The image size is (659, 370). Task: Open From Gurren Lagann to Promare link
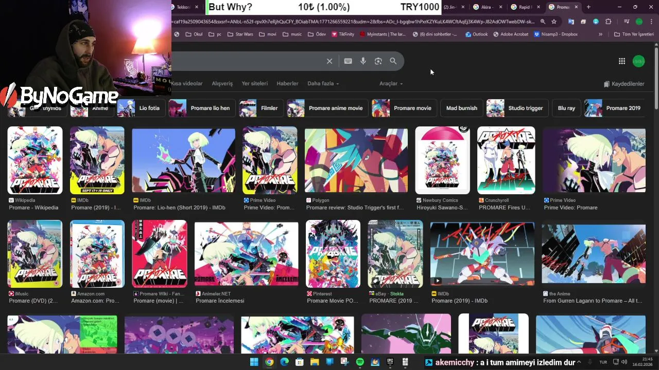(593, 301)
